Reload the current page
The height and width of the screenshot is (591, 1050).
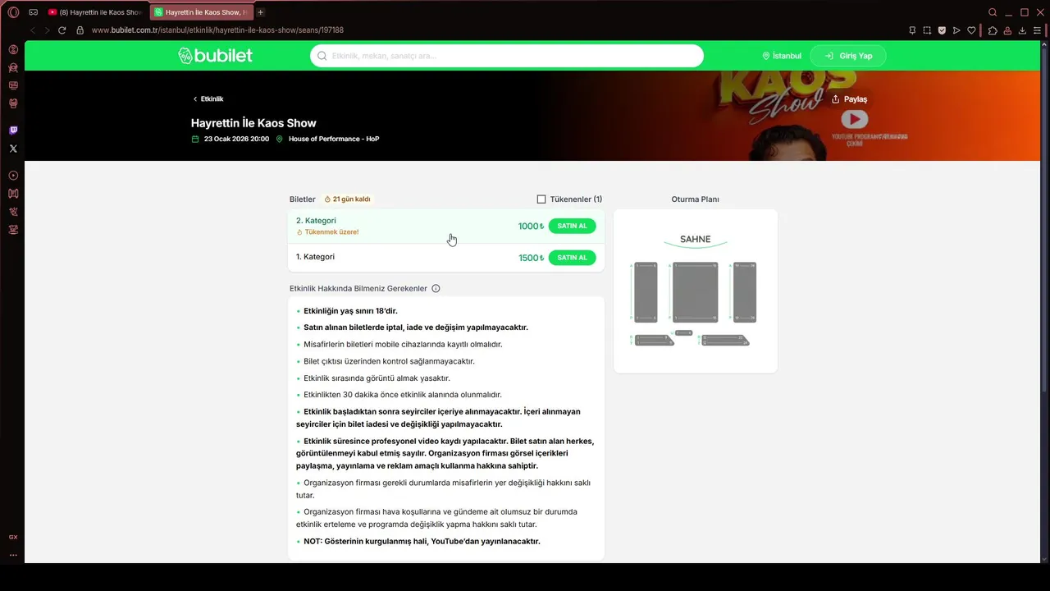(62, 30)
